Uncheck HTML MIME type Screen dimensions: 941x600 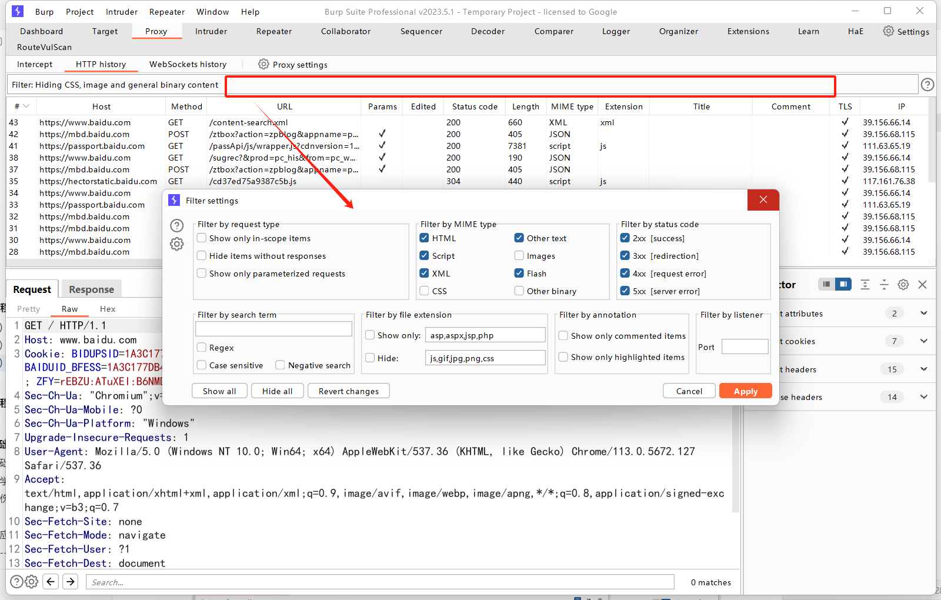424,238
